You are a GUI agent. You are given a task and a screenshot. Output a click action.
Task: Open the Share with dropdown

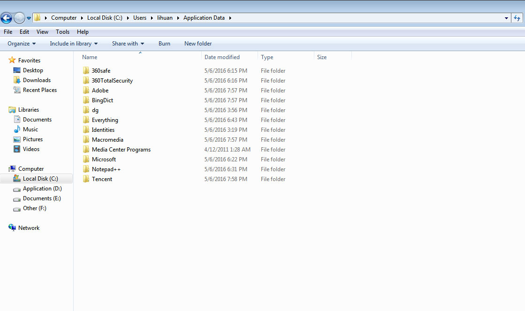(128, 44)
